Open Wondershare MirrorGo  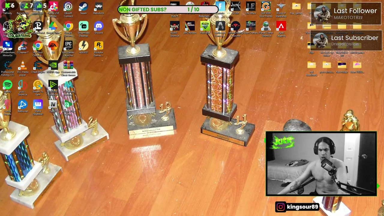coord(7,49)
